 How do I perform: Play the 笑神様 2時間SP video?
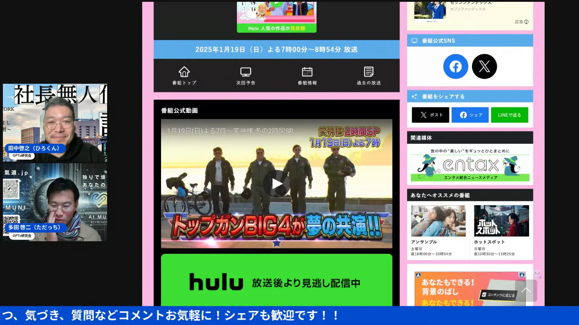point(277,184)
